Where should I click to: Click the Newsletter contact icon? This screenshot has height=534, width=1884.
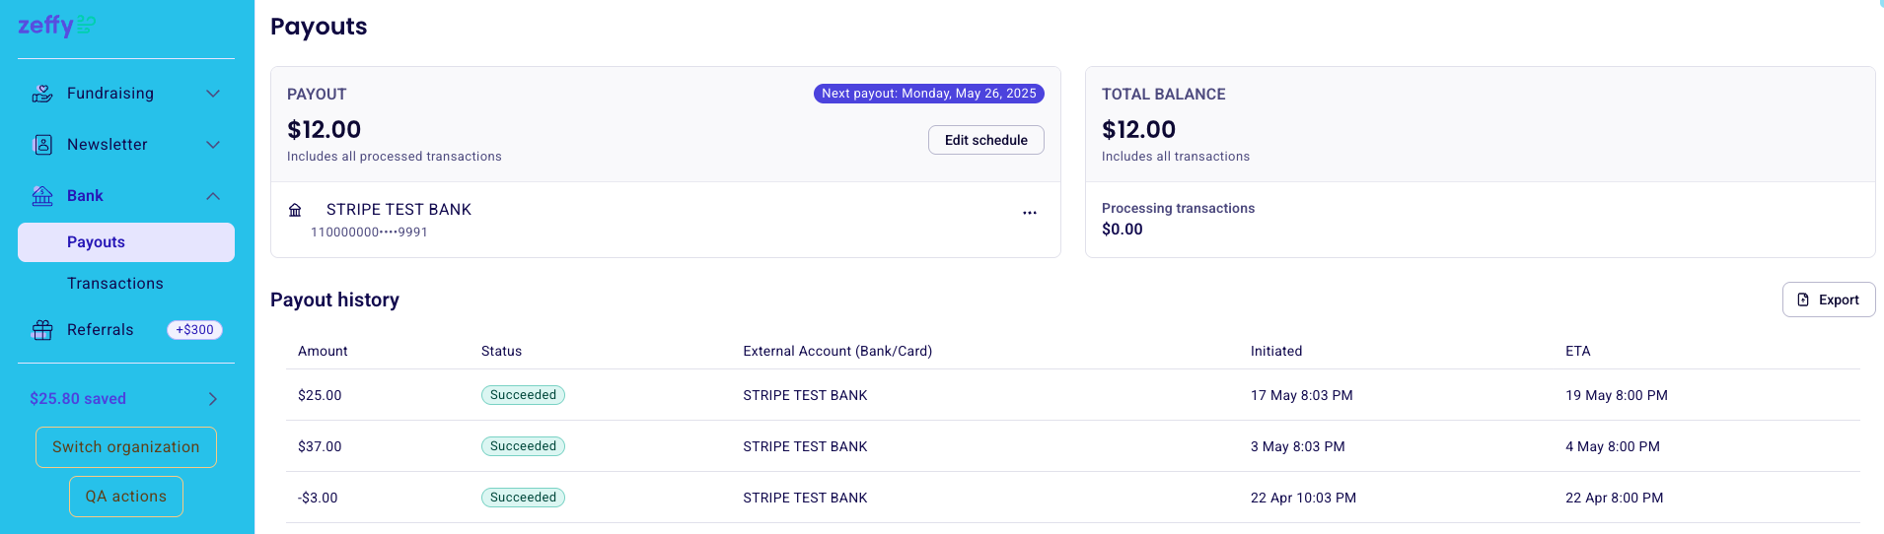(x=42, y=145)
